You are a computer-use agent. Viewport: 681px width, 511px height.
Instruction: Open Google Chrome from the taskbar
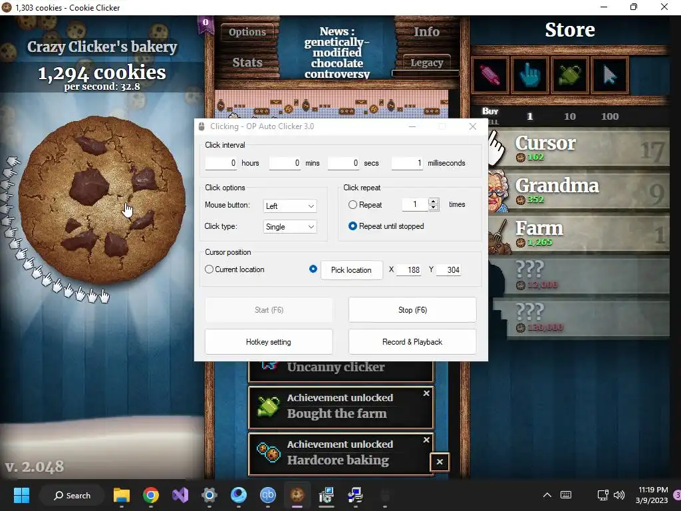coord(151,495)
